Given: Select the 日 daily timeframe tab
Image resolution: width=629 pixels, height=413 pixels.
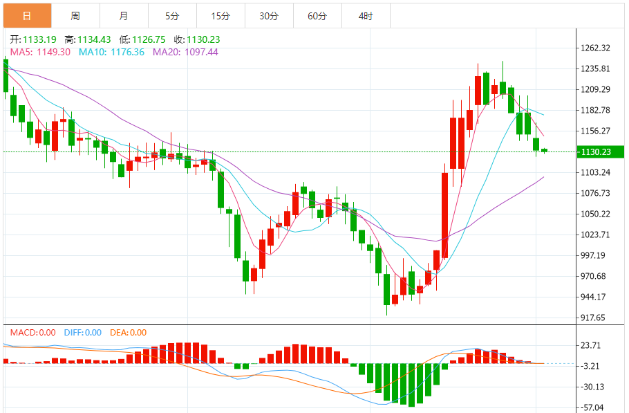Looking at the screenshot, I should click(27, 16).
